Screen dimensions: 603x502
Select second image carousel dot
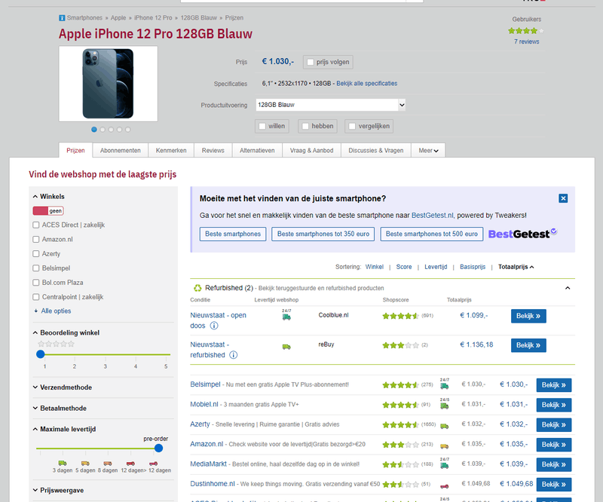click(103, 130)
